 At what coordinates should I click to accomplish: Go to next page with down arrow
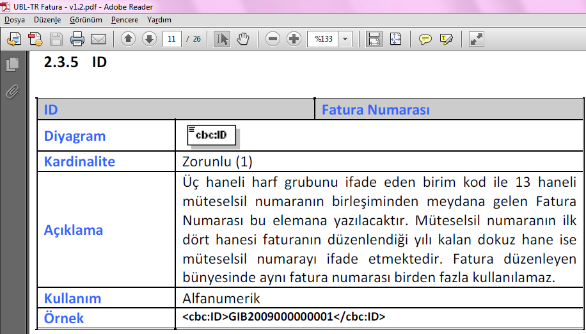(x=149, y=39)
